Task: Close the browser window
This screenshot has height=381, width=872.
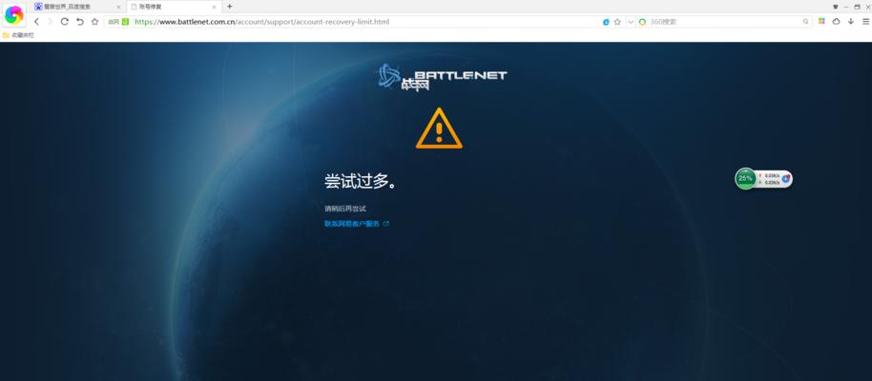Action: point(867,7)
